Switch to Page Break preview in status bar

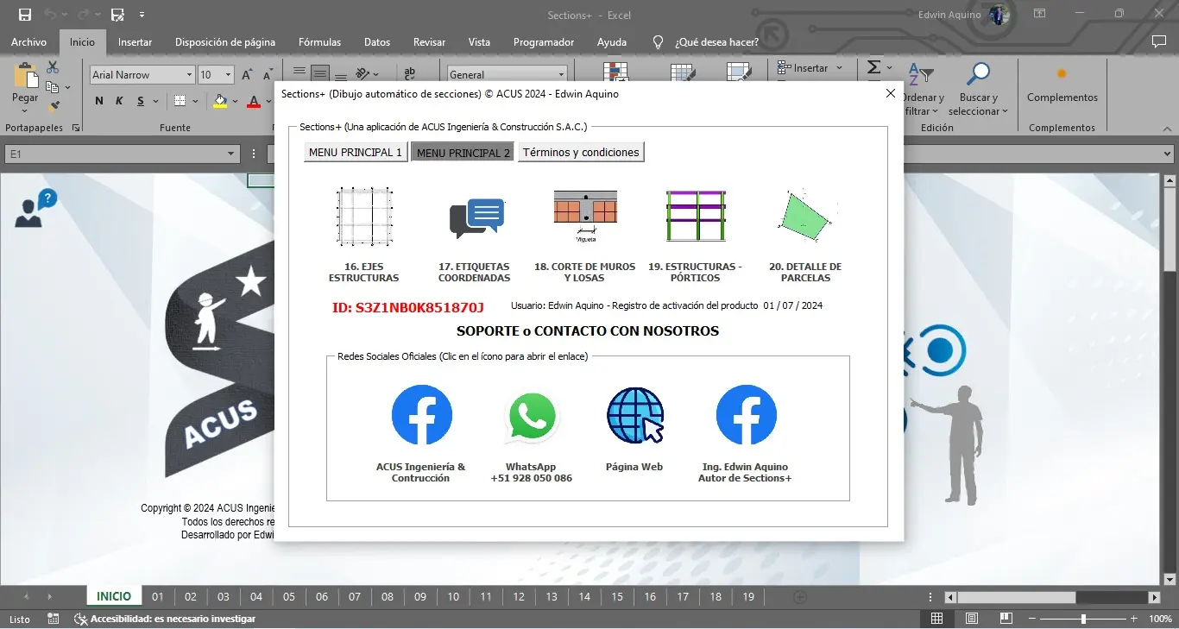(x=1006, y=619)
